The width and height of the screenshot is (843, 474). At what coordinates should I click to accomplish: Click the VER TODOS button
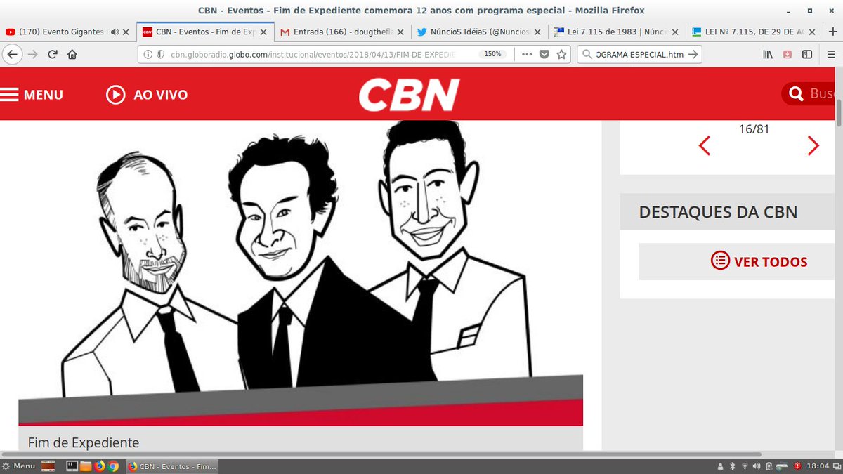pos(759,261)
